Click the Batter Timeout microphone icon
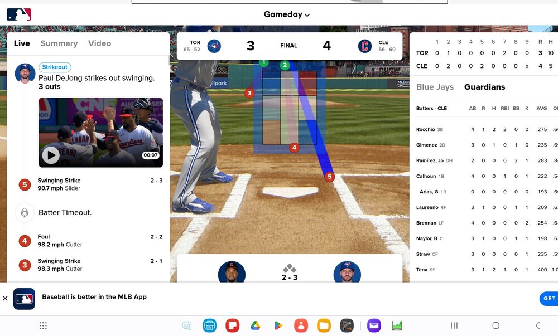 25,212
